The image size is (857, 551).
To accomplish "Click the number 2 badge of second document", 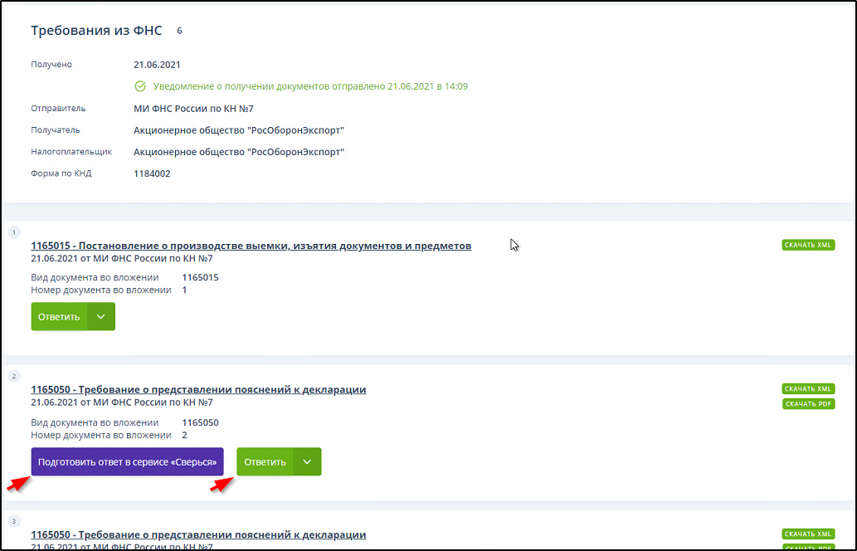I will [x=13, y=376].
